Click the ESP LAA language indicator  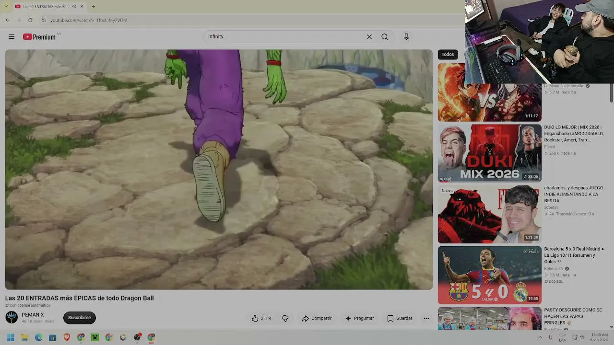point(562,337)
